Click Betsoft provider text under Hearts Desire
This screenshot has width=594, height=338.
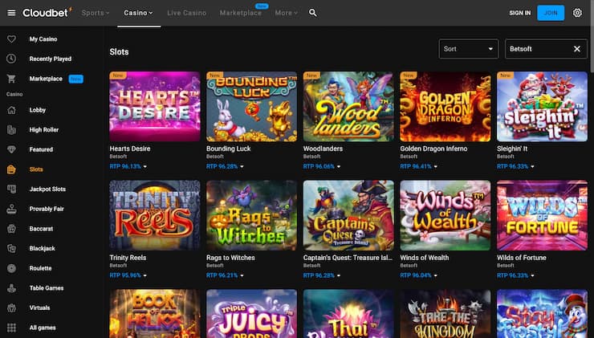(x=118, y=157)
